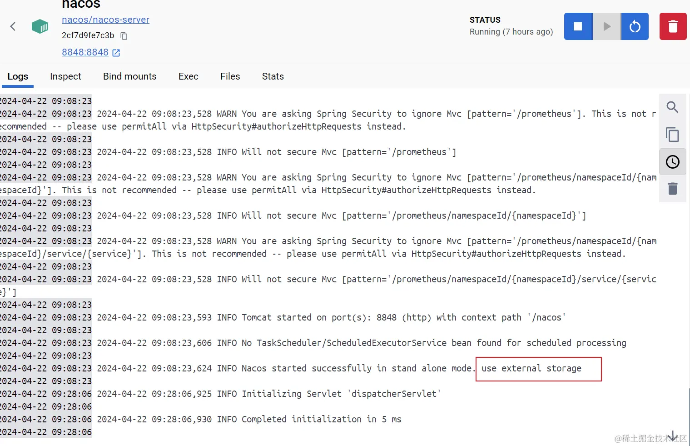Open the Bind mounts tab
The image size is (690, 446).
(x=130, y=76)
